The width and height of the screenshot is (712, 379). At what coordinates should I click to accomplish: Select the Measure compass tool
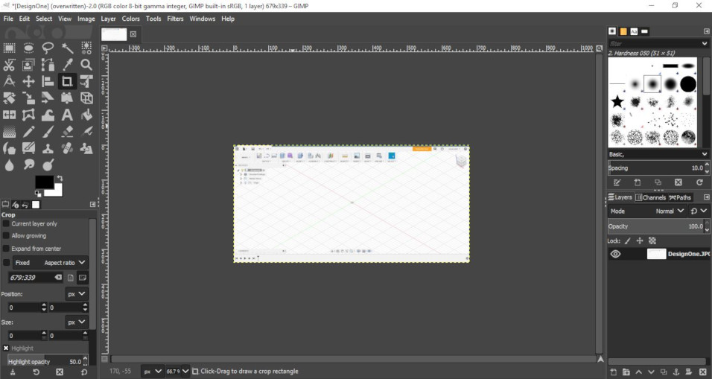[9, 81]
